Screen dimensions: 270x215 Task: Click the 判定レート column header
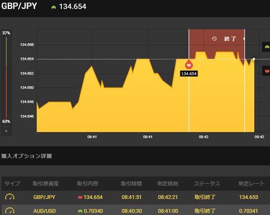pyautogui.click(x=251, y=184)
